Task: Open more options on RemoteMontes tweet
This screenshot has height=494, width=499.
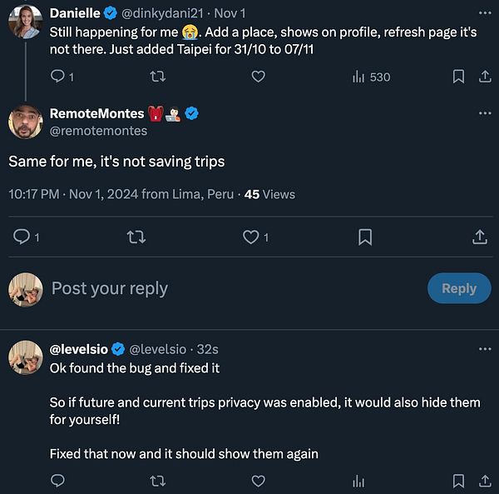Action: click(485, 113)
